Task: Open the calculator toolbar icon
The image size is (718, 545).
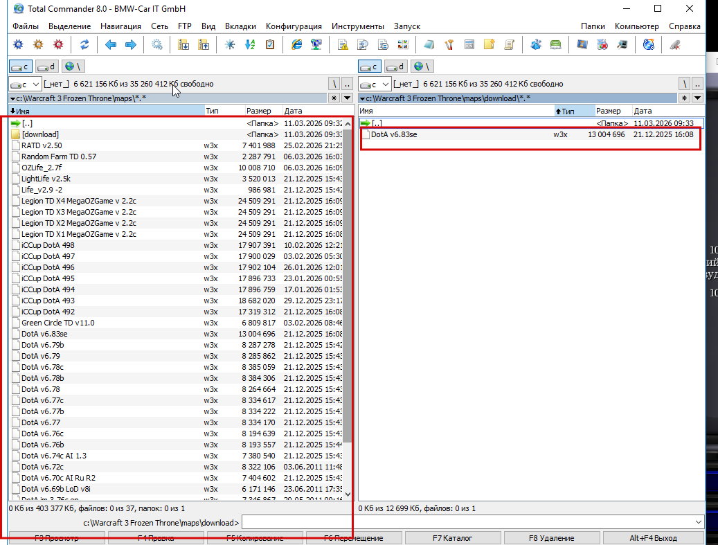Action: click(x=469, y=44)
